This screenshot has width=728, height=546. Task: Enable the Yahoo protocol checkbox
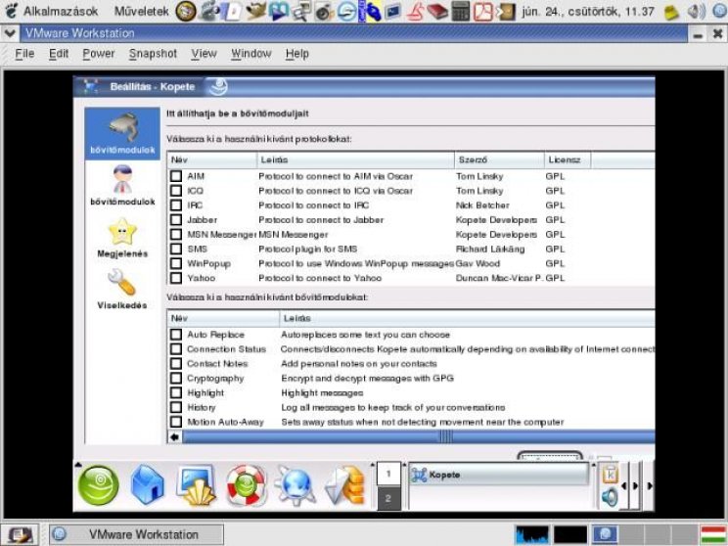click(x=176, y=278)
